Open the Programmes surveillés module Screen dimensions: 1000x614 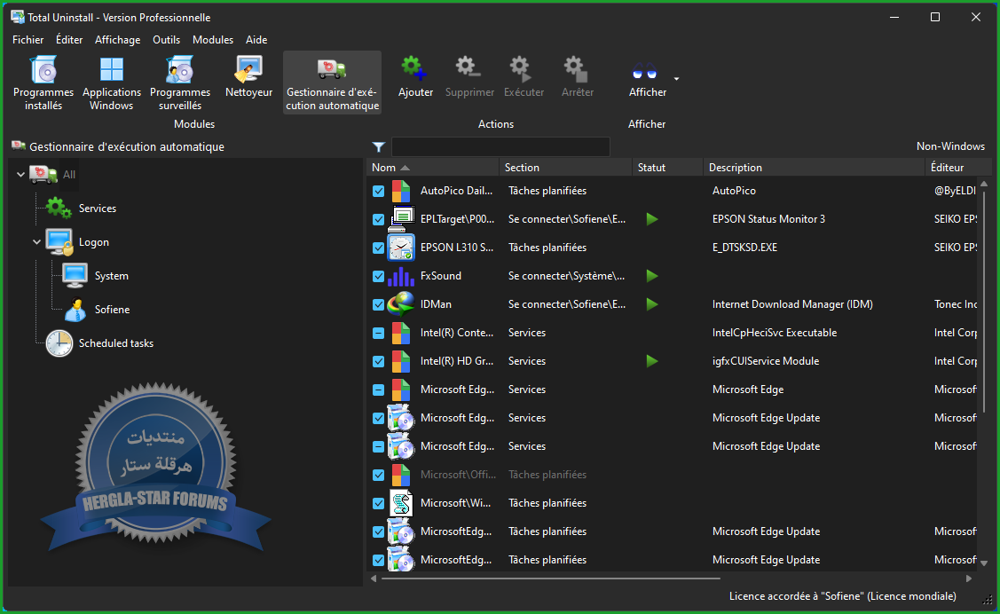[180, 83]
